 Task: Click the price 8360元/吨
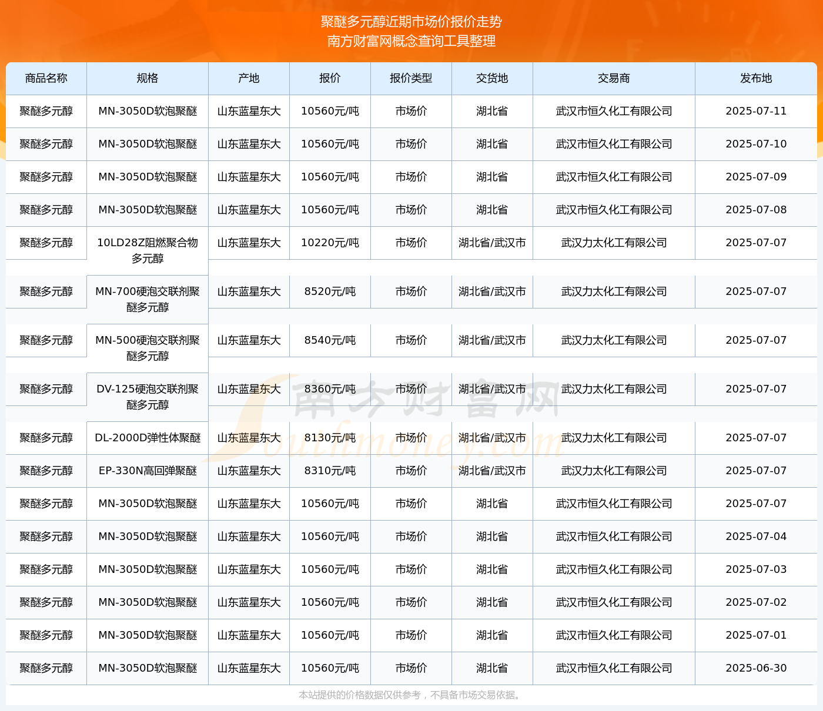pos(330,389)
